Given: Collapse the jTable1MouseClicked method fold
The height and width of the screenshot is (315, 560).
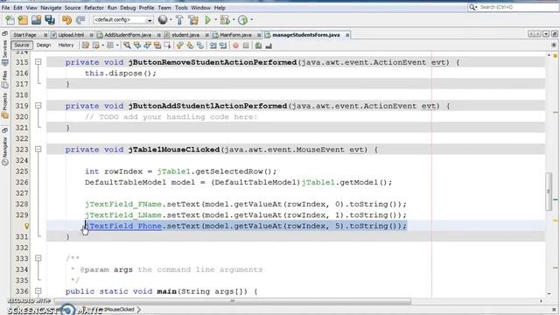Looking at the screenshot, I should click(38, 150).
